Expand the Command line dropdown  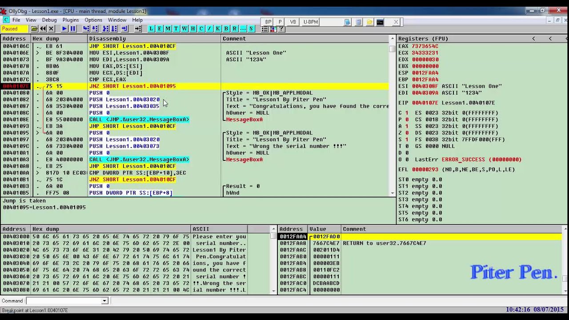pyautogui.click(x=104, y=301)
